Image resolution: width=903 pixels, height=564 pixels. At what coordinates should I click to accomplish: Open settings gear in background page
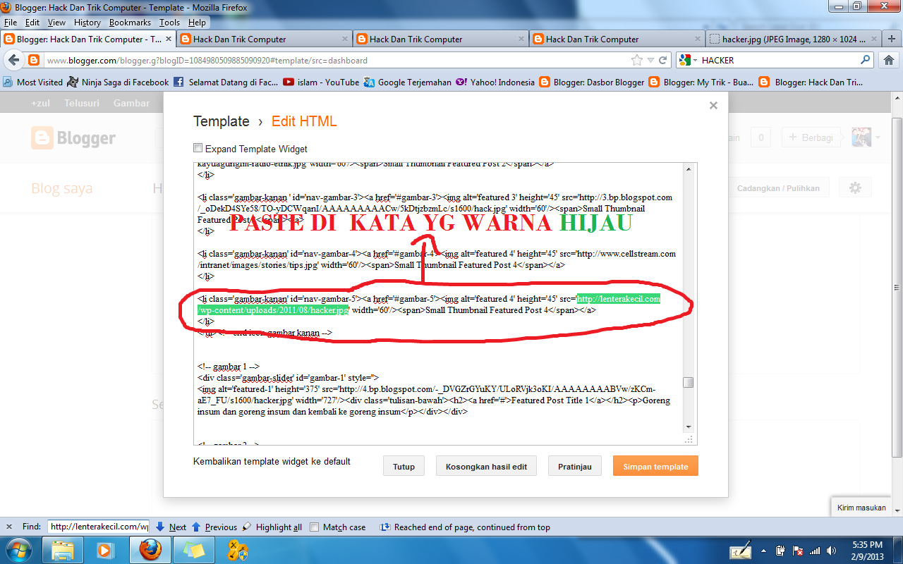(855, 188)
